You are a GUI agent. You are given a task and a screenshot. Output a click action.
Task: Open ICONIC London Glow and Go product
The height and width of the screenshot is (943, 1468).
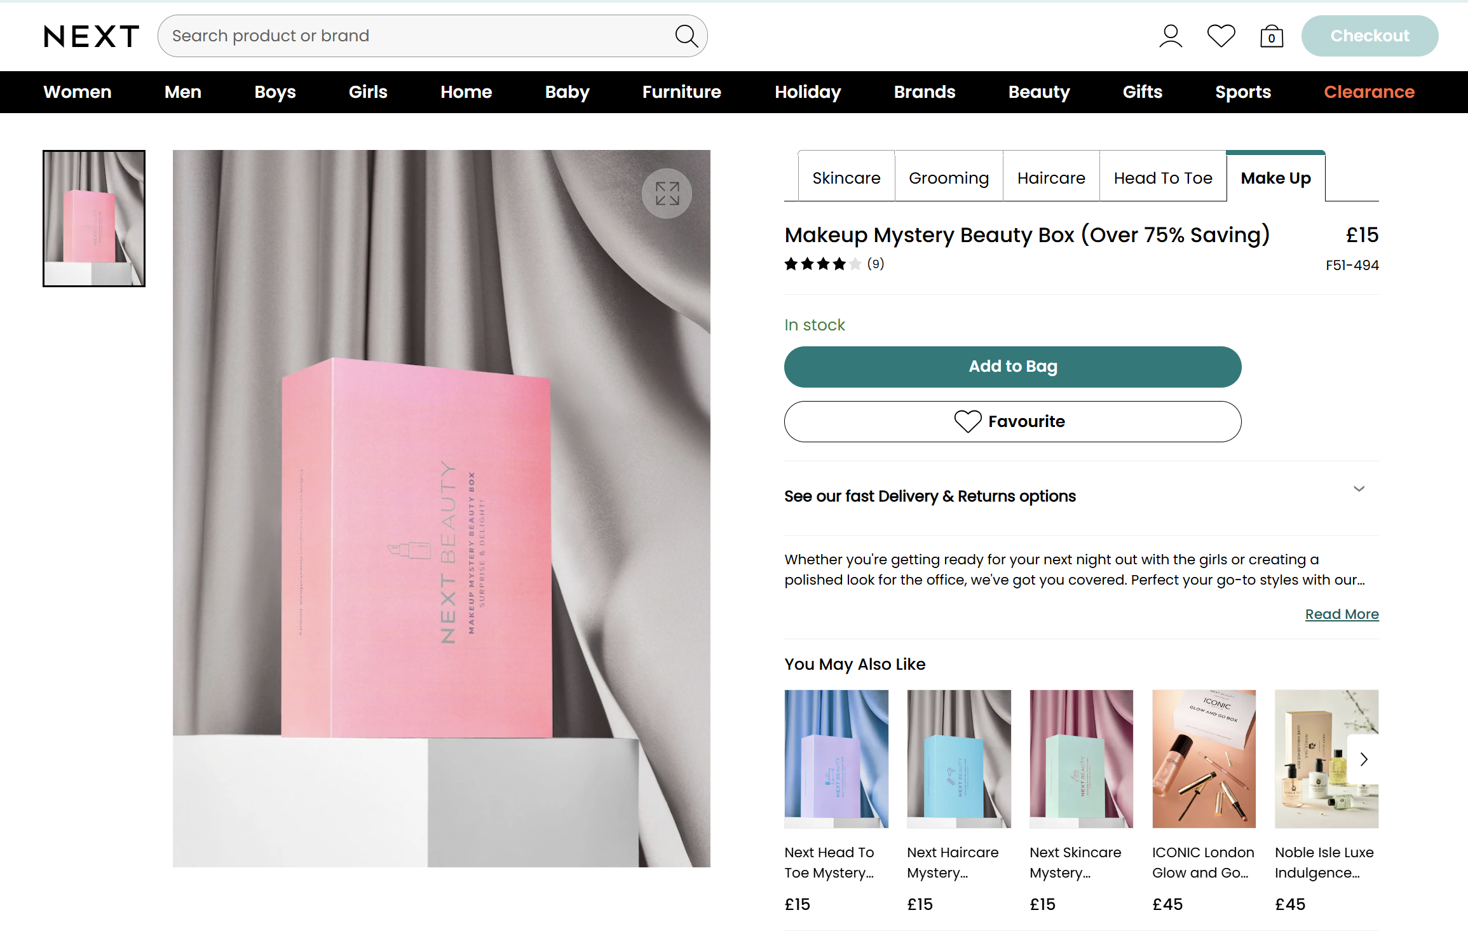tap(1204, 759)
